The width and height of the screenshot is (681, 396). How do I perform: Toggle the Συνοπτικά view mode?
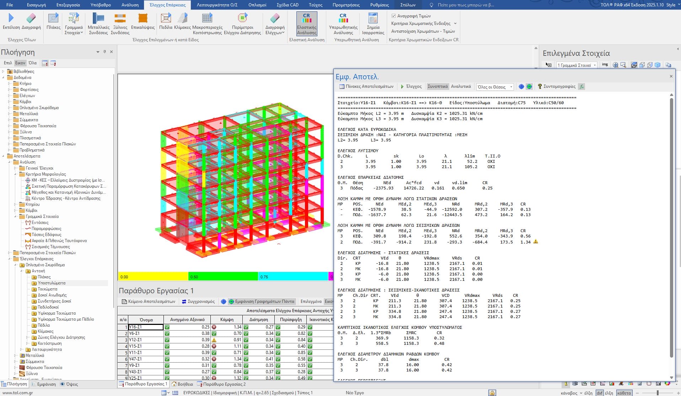438,86
